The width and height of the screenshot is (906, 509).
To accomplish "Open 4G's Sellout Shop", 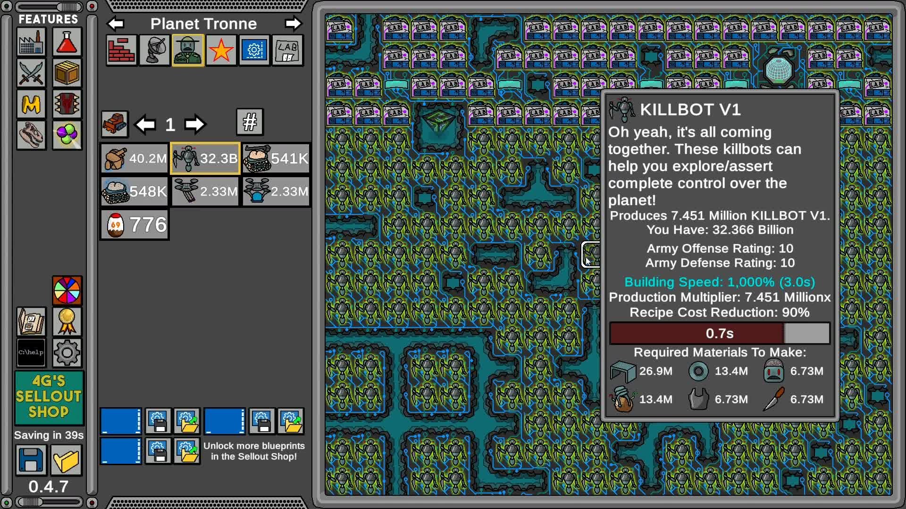I will pos(49,397).
